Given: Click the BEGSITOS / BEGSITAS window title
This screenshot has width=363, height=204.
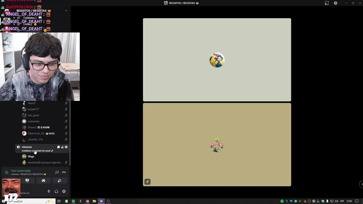Looking at the screenshot, I should [181, 3].
